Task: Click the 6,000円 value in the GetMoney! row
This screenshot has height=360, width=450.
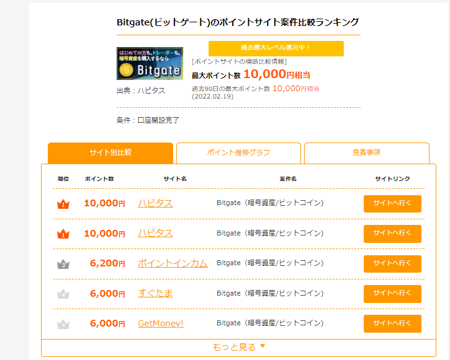Action: pos(107,323)
